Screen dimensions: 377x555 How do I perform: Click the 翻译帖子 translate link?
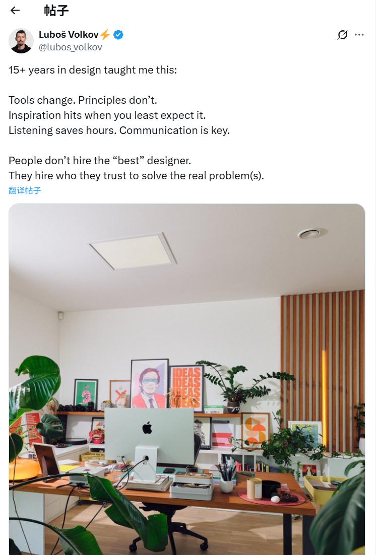tap(25, 190)
